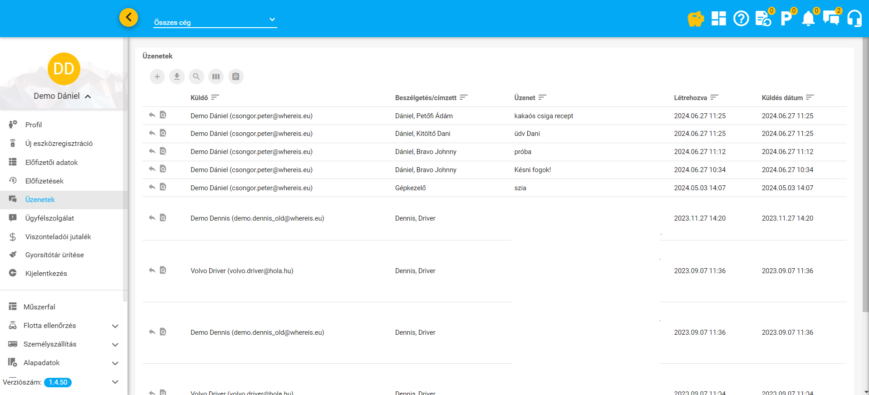Expand the Flotta ellenőrzés menu
Viewport: 869px width, 395px height.
(115, 326)
